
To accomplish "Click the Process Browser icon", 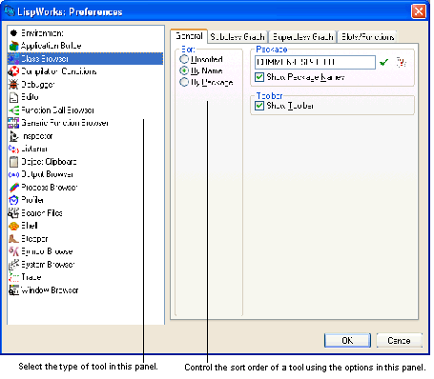I will point(13,188).
